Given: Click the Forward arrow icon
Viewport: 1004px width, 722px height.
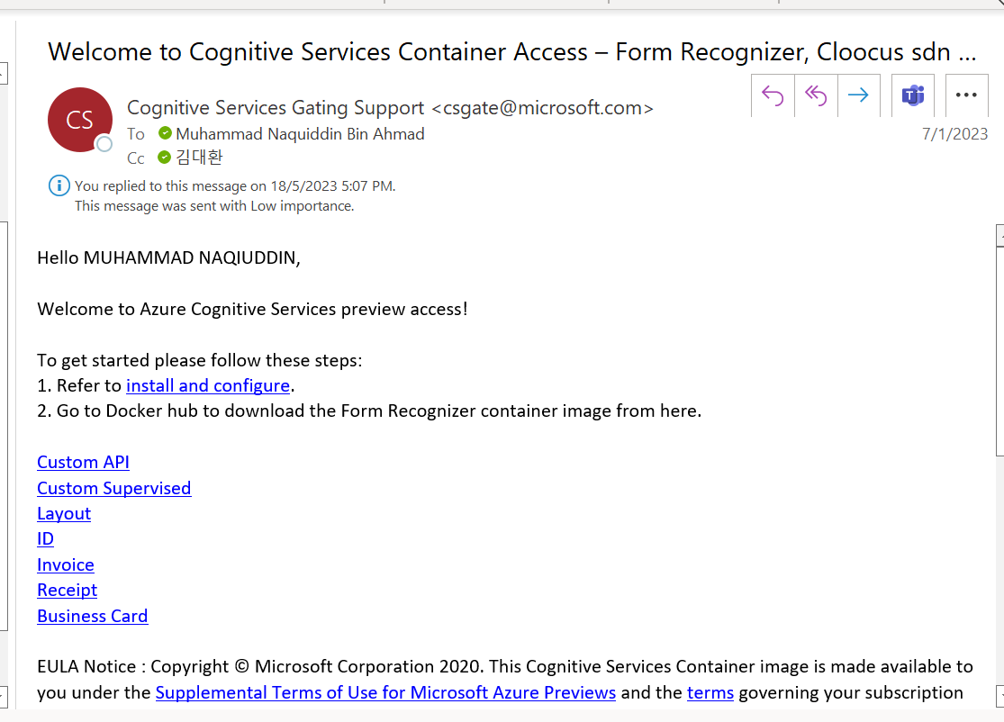Looking at the screenshot, I should pyautogui.click(x=859, y=95).
